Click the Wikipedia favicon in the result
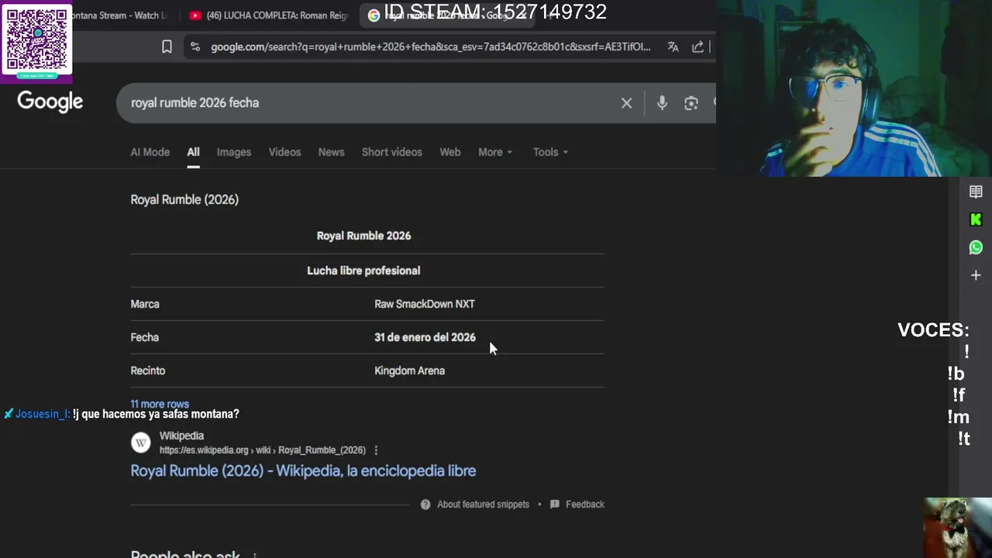Image resolution: width=992 pixels, height=558 pixels. (140, 443)
